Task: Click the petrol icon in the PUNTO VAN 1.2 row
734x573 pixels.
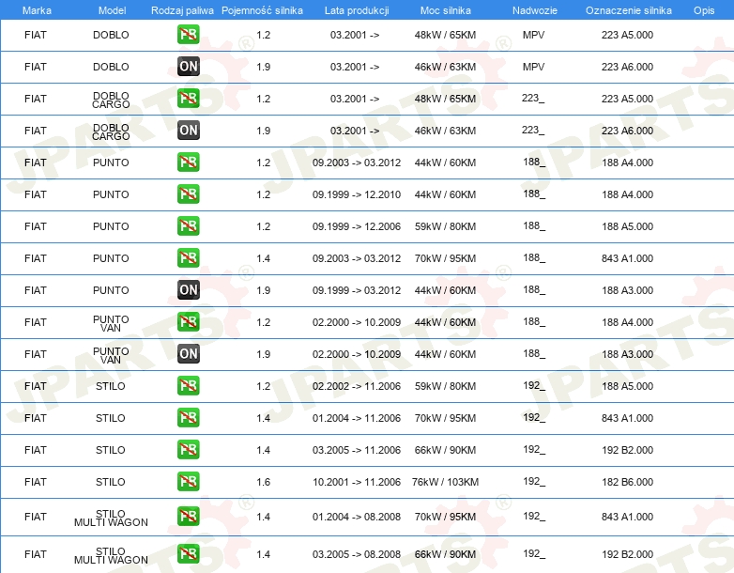Action: (x=188, y=321)
